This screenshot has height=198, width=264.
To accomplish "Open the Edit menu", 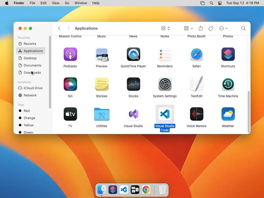I will coord(43,3).
